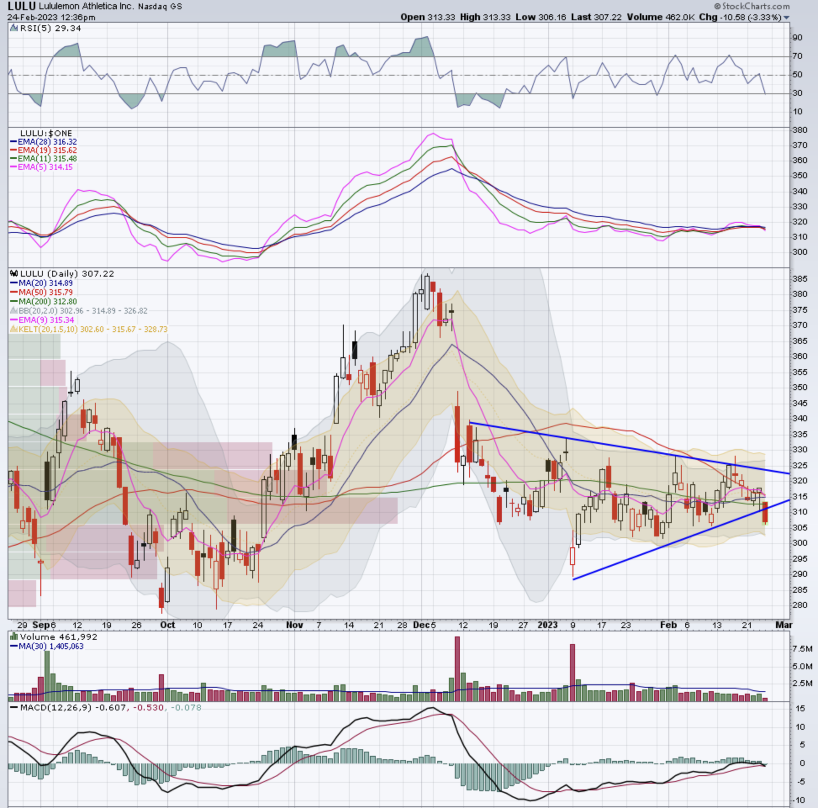The image size is (818, 808).
Task: Click the Oct label on date axis
Action: 168,625
